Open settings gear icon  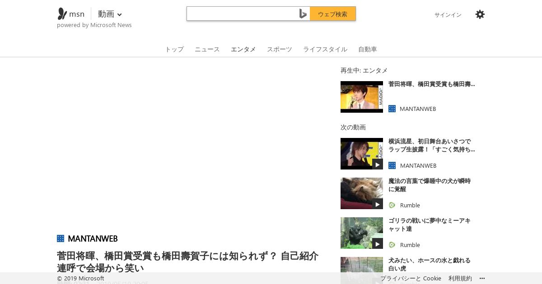click(480, 14)
